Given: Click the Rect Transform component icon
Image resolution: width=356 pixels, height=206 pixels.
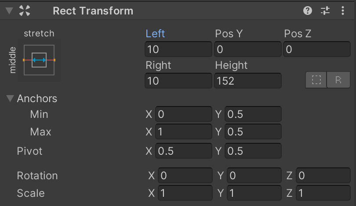Looking at the screenshot, I should (25, 11).
